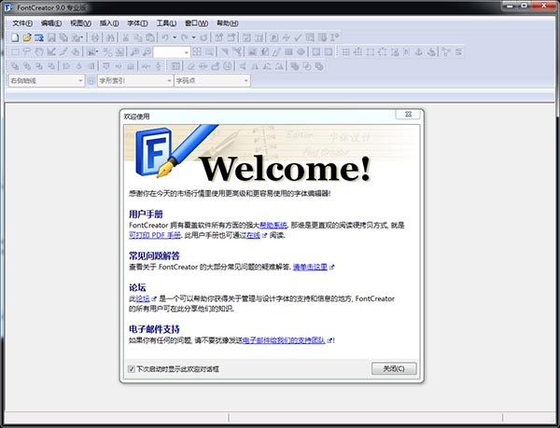
Task: Paste from clipboard toolbar icon
Action: pyautogui.click(x=150, y=37)
